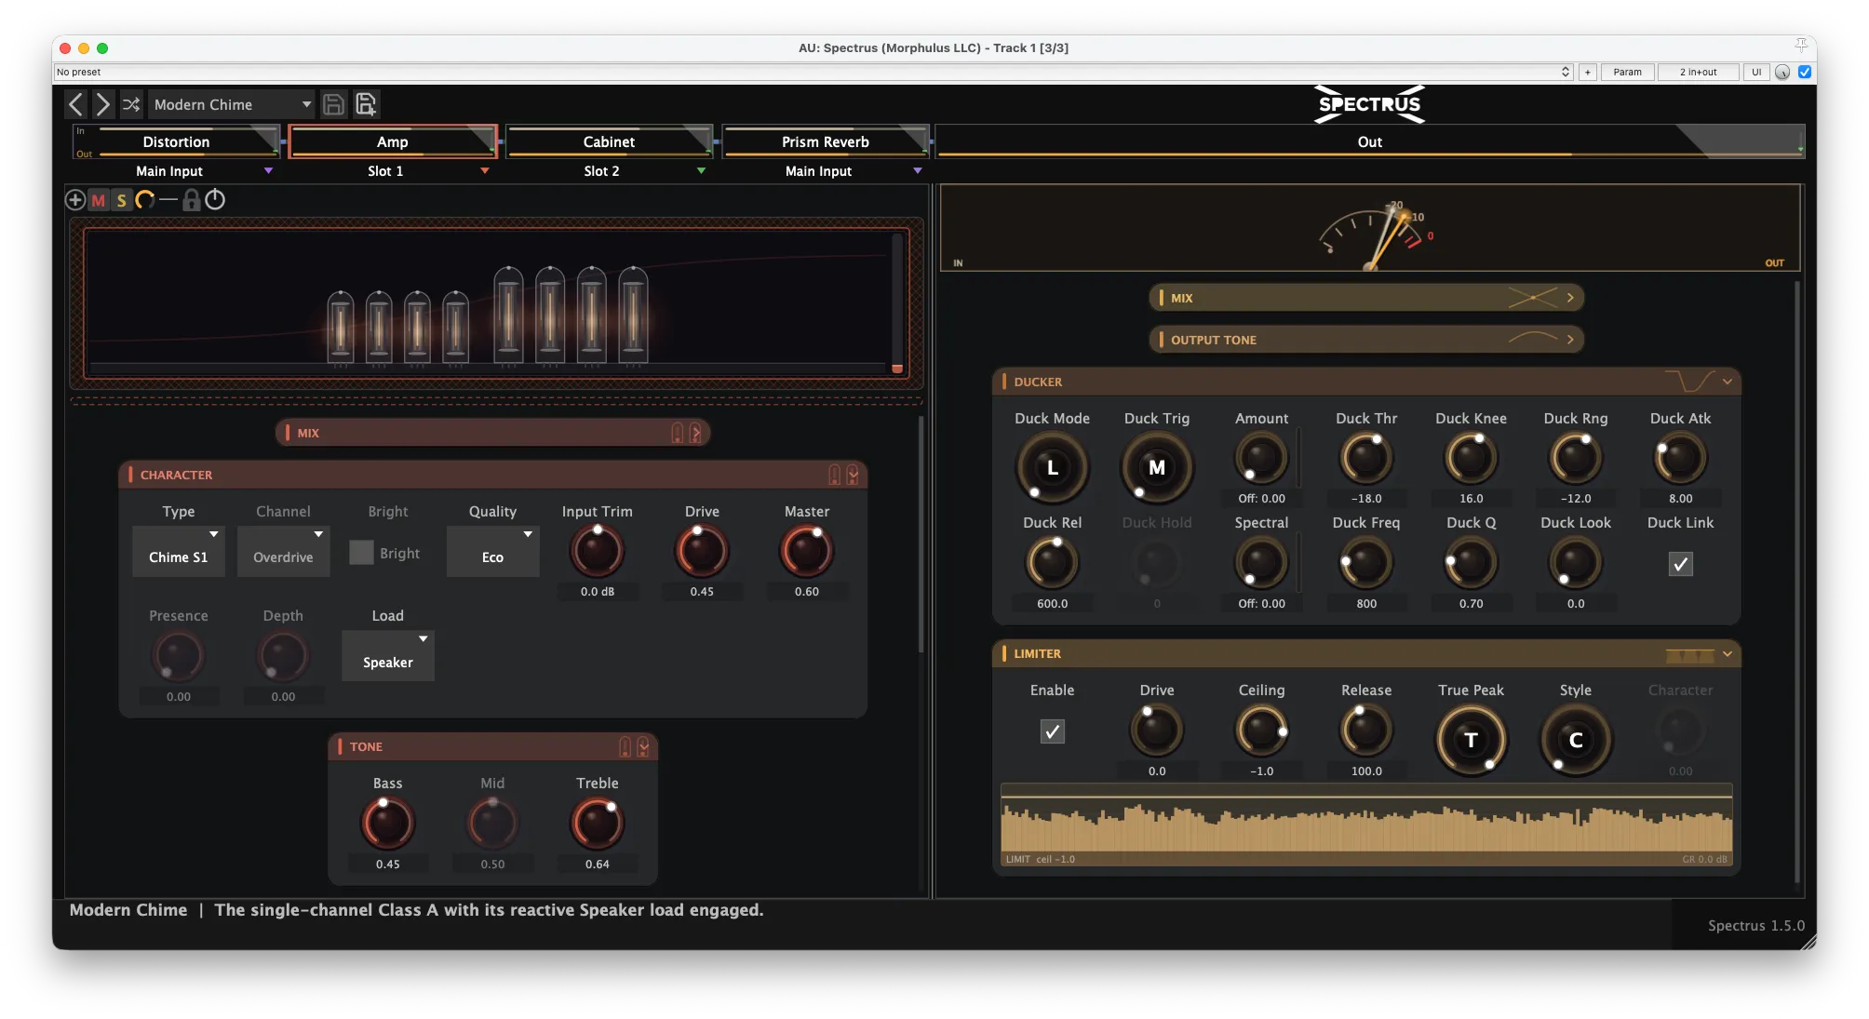Image resolution: width=1869 pixels, height=1019 pixels.
Task: Expand the Amp MIX section bar
Action: pyautogui.click(x=492, y=433)
